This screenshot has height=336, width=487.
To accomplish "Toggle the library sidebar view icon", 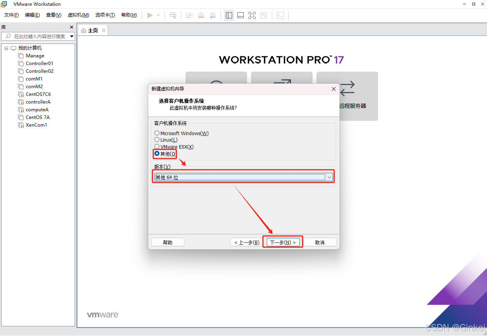I will (x=229, y=15).
